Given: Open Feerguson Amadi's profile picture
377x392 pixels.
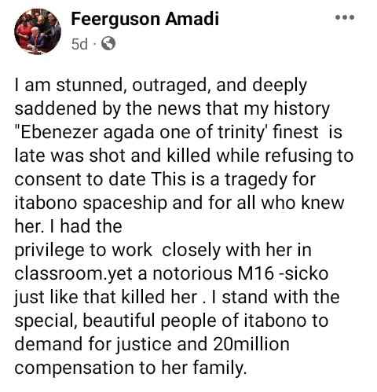Looking at the screenshot, I should click(x=38, y=31).
